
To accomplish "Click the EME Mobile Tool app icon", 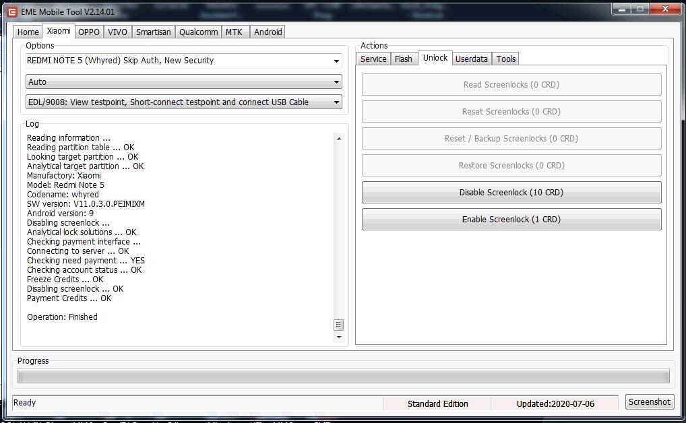I will (12, 12).
